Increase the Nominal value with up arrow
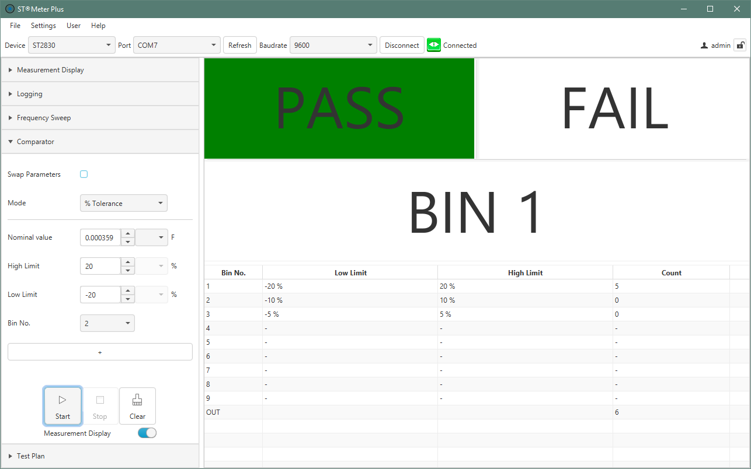This screenshot has width=751, height=469. 128,233
